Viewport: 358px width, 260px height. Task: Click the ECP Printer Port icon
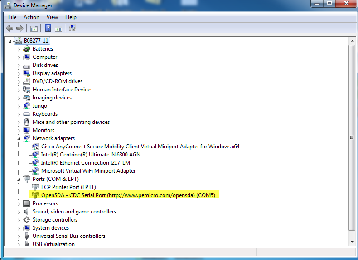[35, 187]
